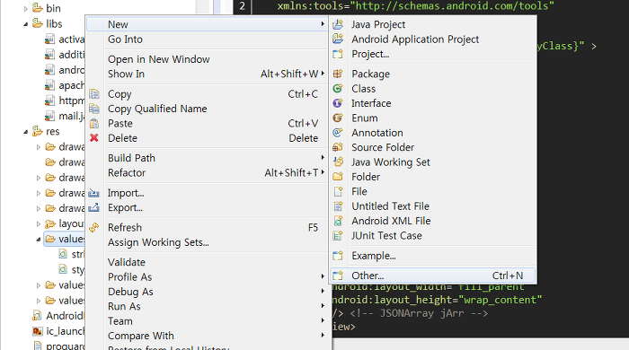Click the File icon in New submenu

[x=338, y=191]
